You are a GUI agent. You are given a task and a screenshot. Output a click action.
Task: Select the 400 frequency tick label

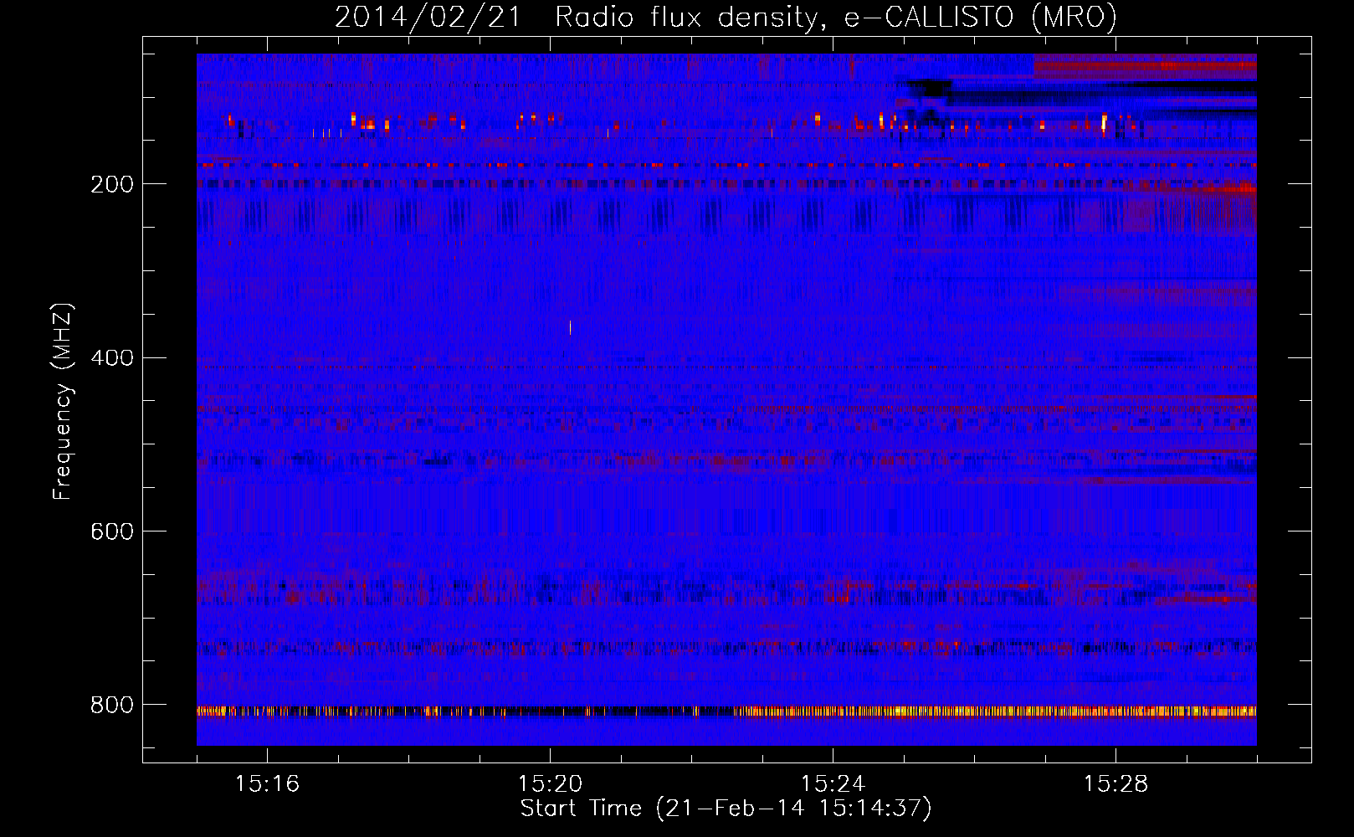pyautogui.click(x=111, y=358)
